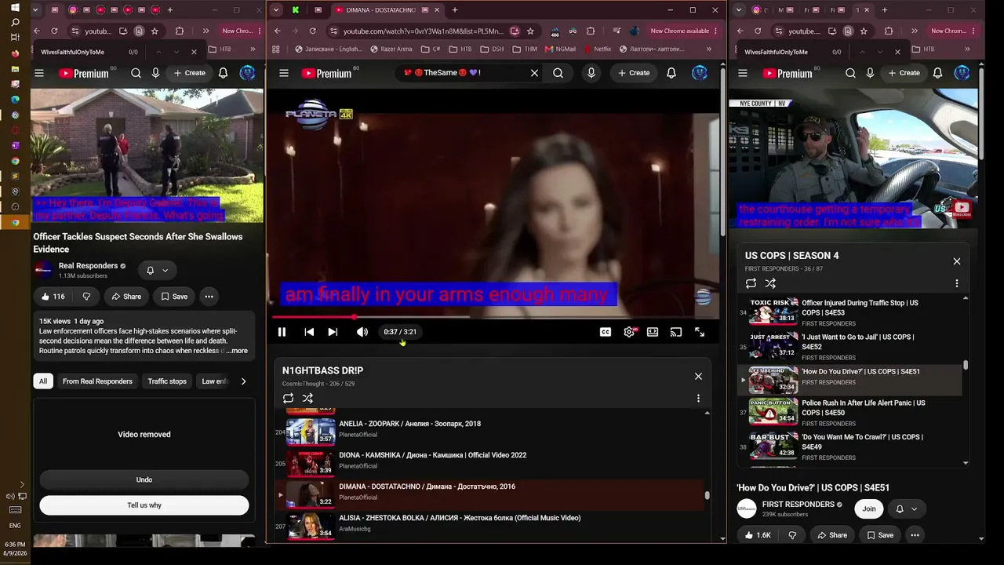Open Windows taskbar search
1004x565 pixels.
(x=15, y=22)
